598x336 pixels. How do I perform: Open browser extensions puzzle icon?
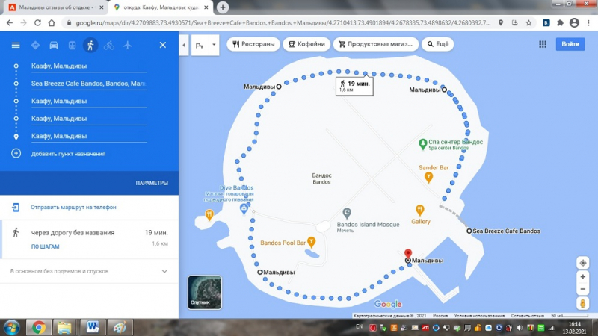[560, 23]
